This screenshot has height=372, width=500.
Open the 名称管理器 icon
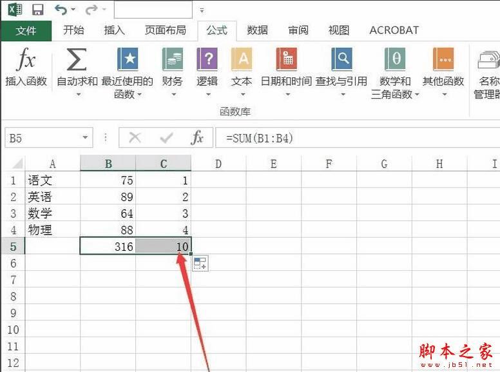pos(488,60)
